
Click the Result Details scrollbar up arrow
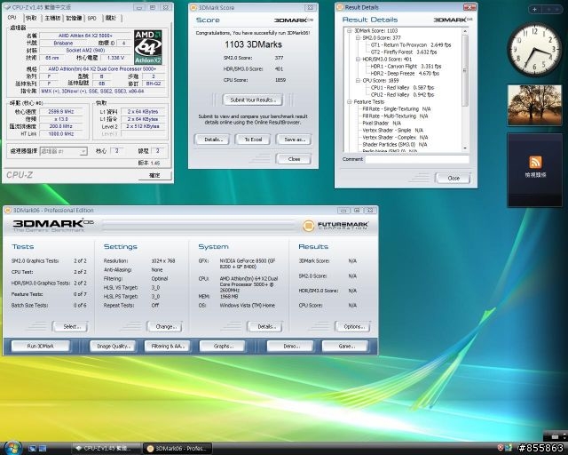[465, 32]
